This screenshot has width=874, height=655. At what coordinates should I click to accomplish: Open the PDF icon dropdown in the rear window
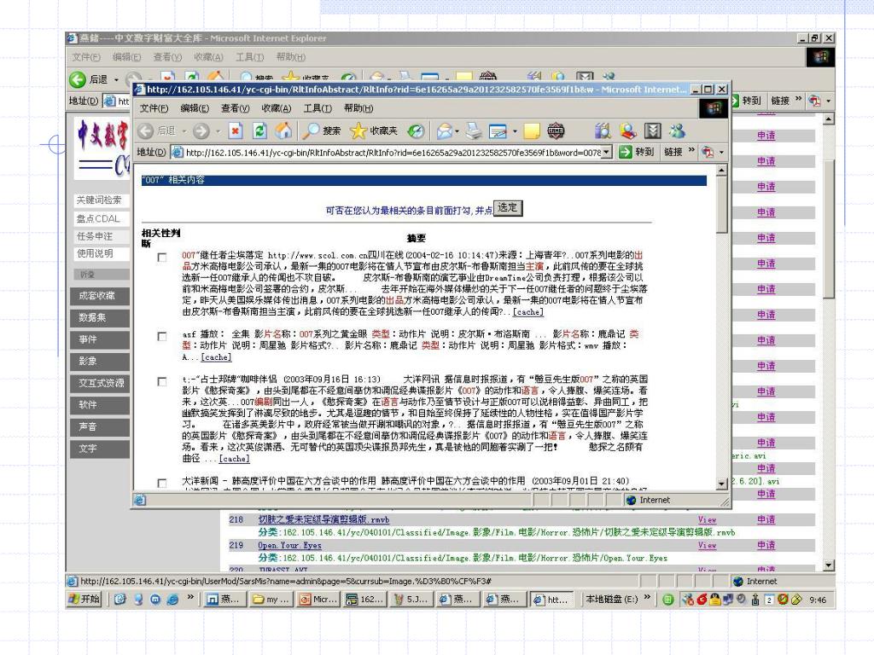click(828, 101)
